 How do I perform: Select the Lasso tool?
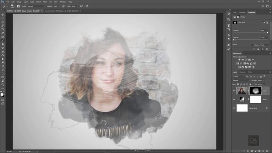(x=3, y=22)
